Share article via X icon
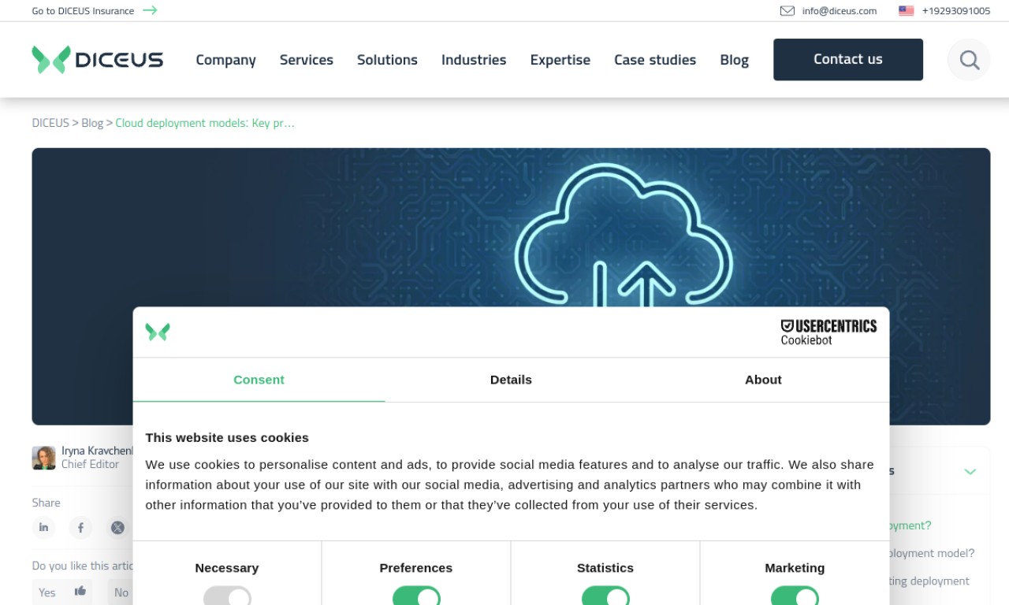The width and height of the screenshot is (1009, 605). (117, 528)
